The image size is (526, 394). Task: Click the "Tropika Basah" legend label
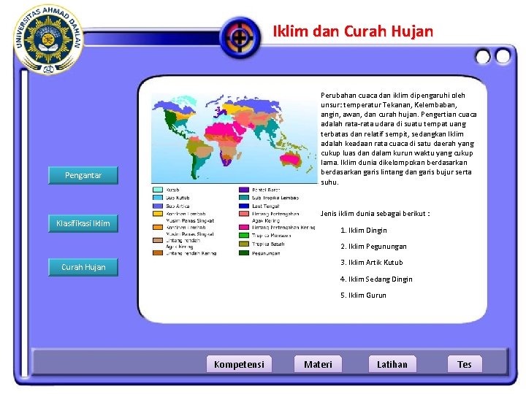pos(268,244)
